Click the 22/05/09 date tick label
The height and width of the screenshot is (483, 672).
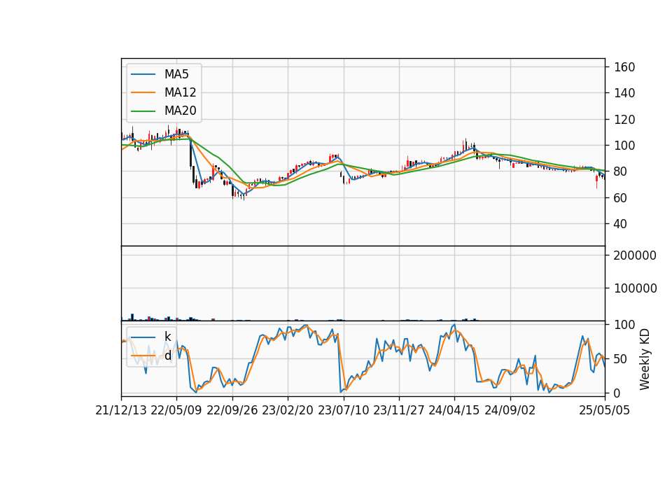[176, 410]
